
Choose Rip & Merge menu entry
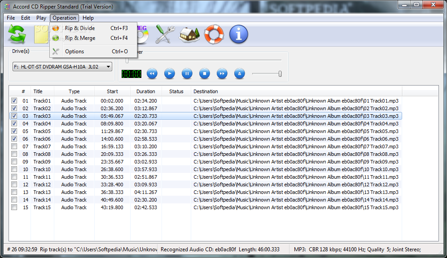(93, 38)
